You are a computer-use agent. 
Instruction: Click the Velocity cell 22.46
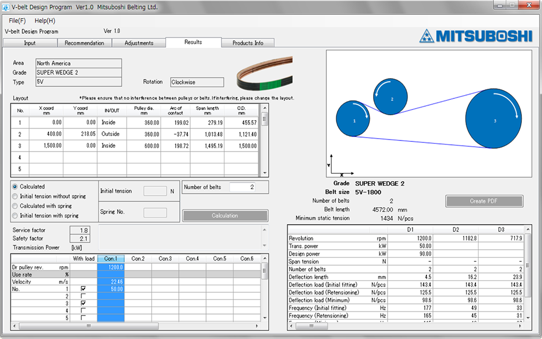pyautogui.click(x=111, y=282)
